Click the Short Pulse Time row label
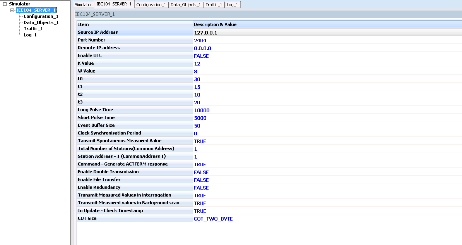The image size is (462, 245). (x=96, y=117)
